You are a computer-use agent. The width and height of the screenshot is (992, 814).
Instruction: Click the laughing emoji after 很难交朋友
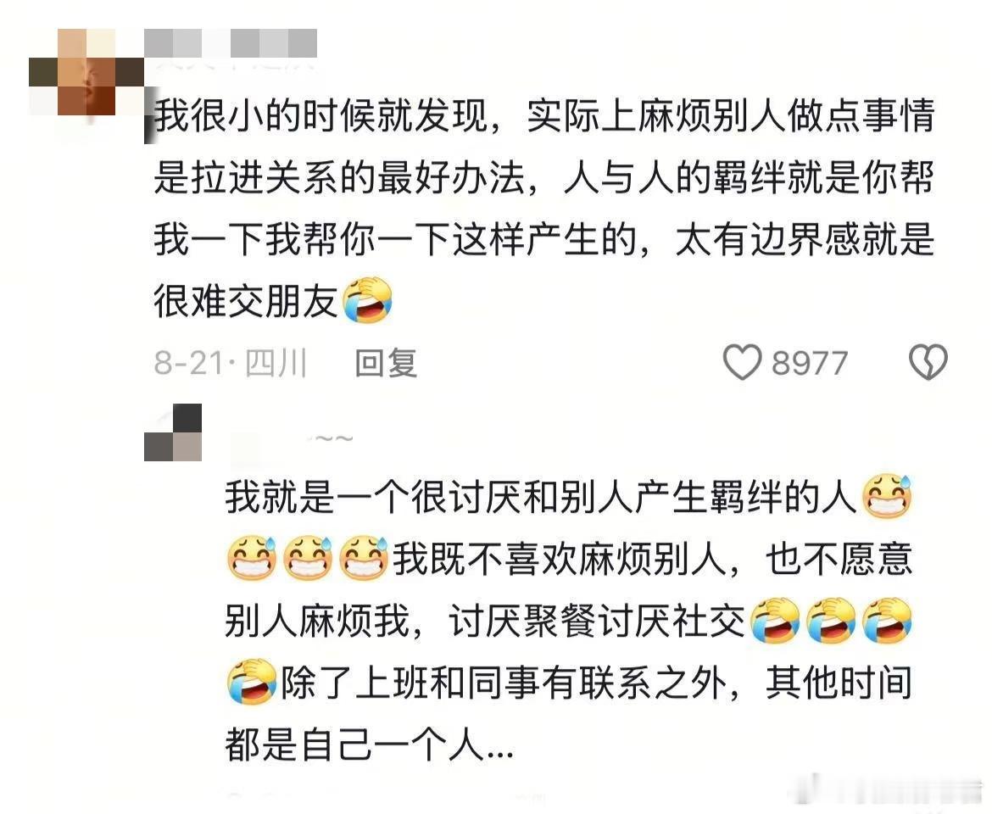(x=367, y=300)
